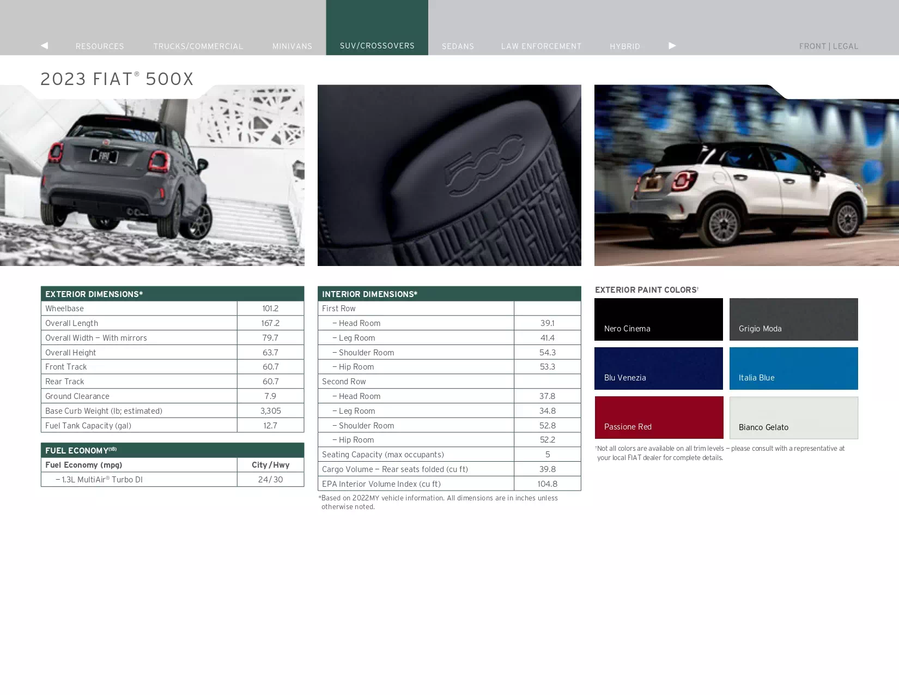Choose the Bianco Gelato paint swatch
Screen dimensions: 899x695
[794, 418]
